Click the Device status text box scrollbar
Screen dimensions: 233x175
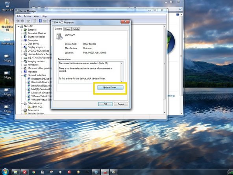[122, 72]
